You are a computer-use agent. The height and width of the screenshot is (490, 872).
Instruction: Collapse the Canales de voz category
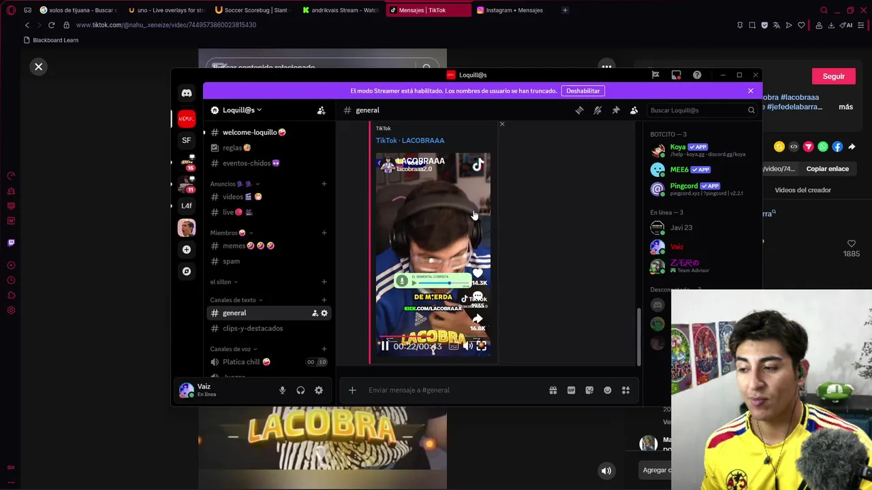(x=234, y=349)
